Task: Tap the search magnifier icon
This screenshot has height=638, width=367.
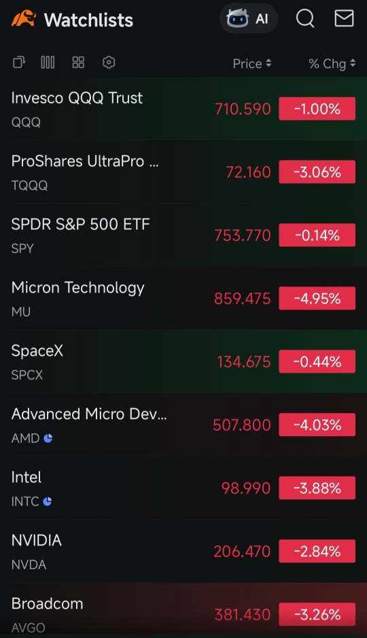Action: click(305, 19)
